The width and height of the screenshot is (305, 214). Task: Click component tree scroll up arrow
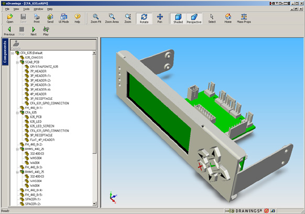(94, 53)
